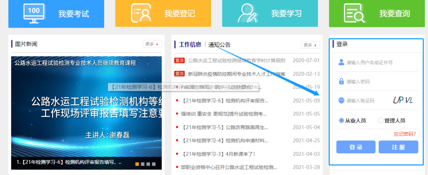This screenshot has width=428, height=175.
Task: Click the captcha field chat bubble icon
Action: point(341,100)
